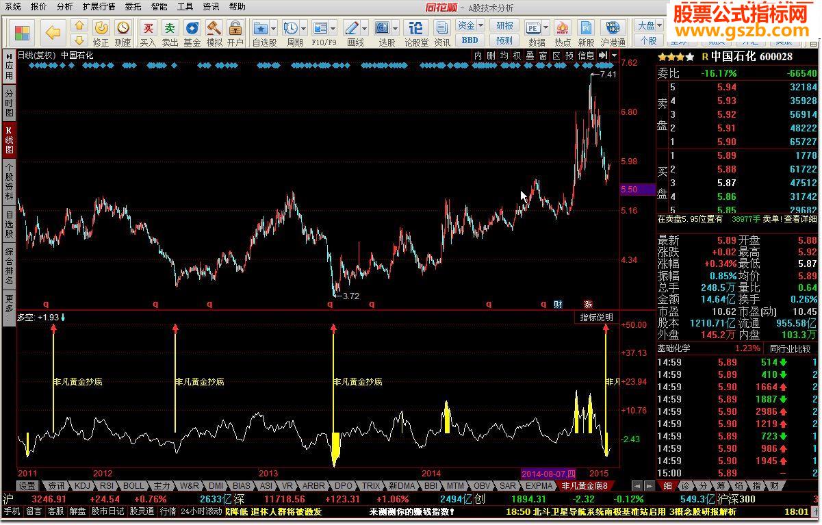822x525 pixels.
Task: Open the 论股堂 forum icon
Action: click(416, 28)
